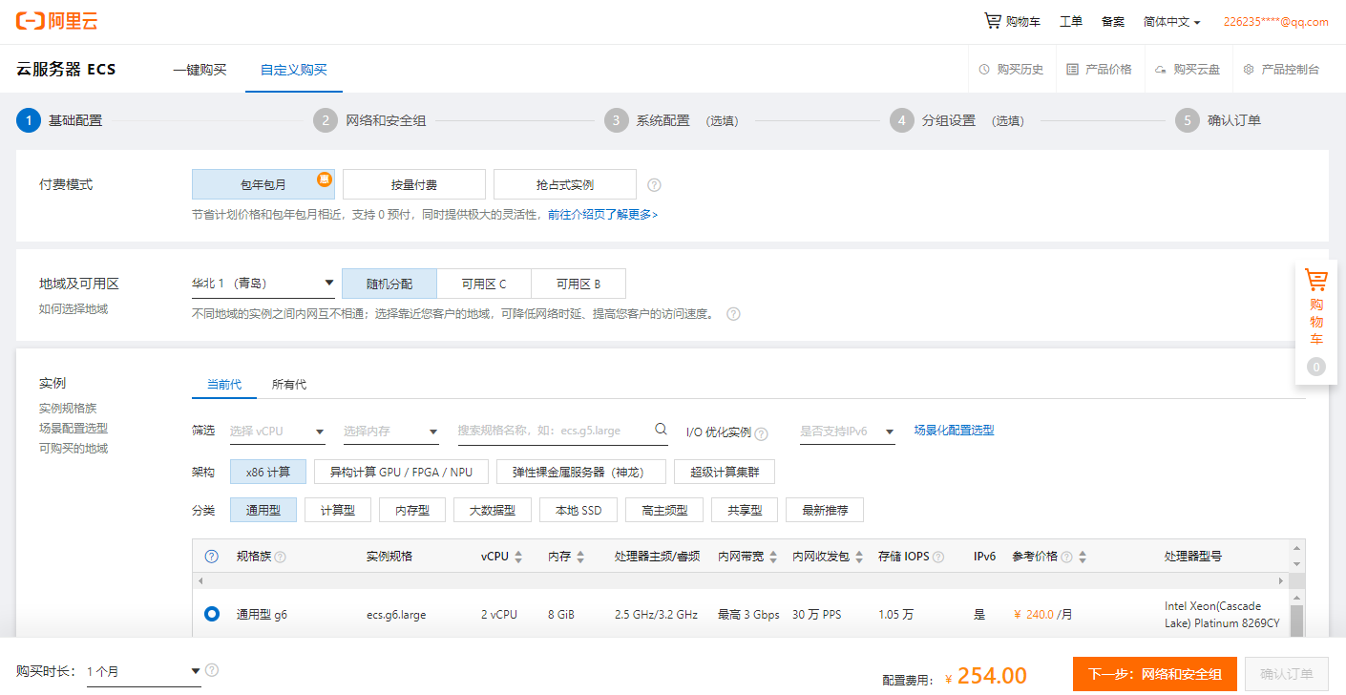Select 包年包月 billing mode

[263, 184]
